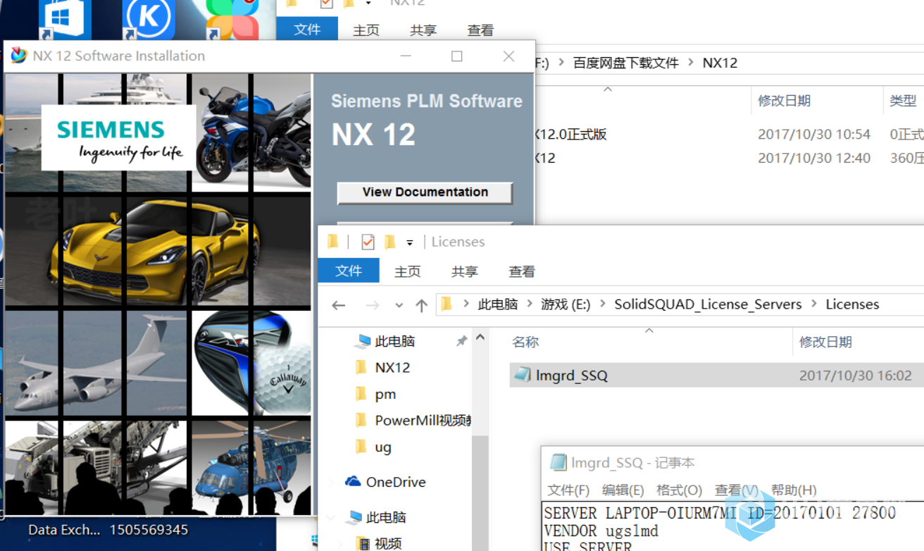The image size is (924, 551).
Task: Click new-folder icon in Licenses quick access toolbar
Action: [390, 242]
